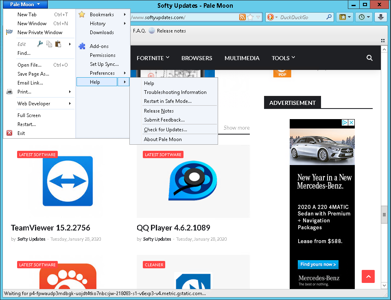
Task: Click the orange PDF icon
Action: 282,74
